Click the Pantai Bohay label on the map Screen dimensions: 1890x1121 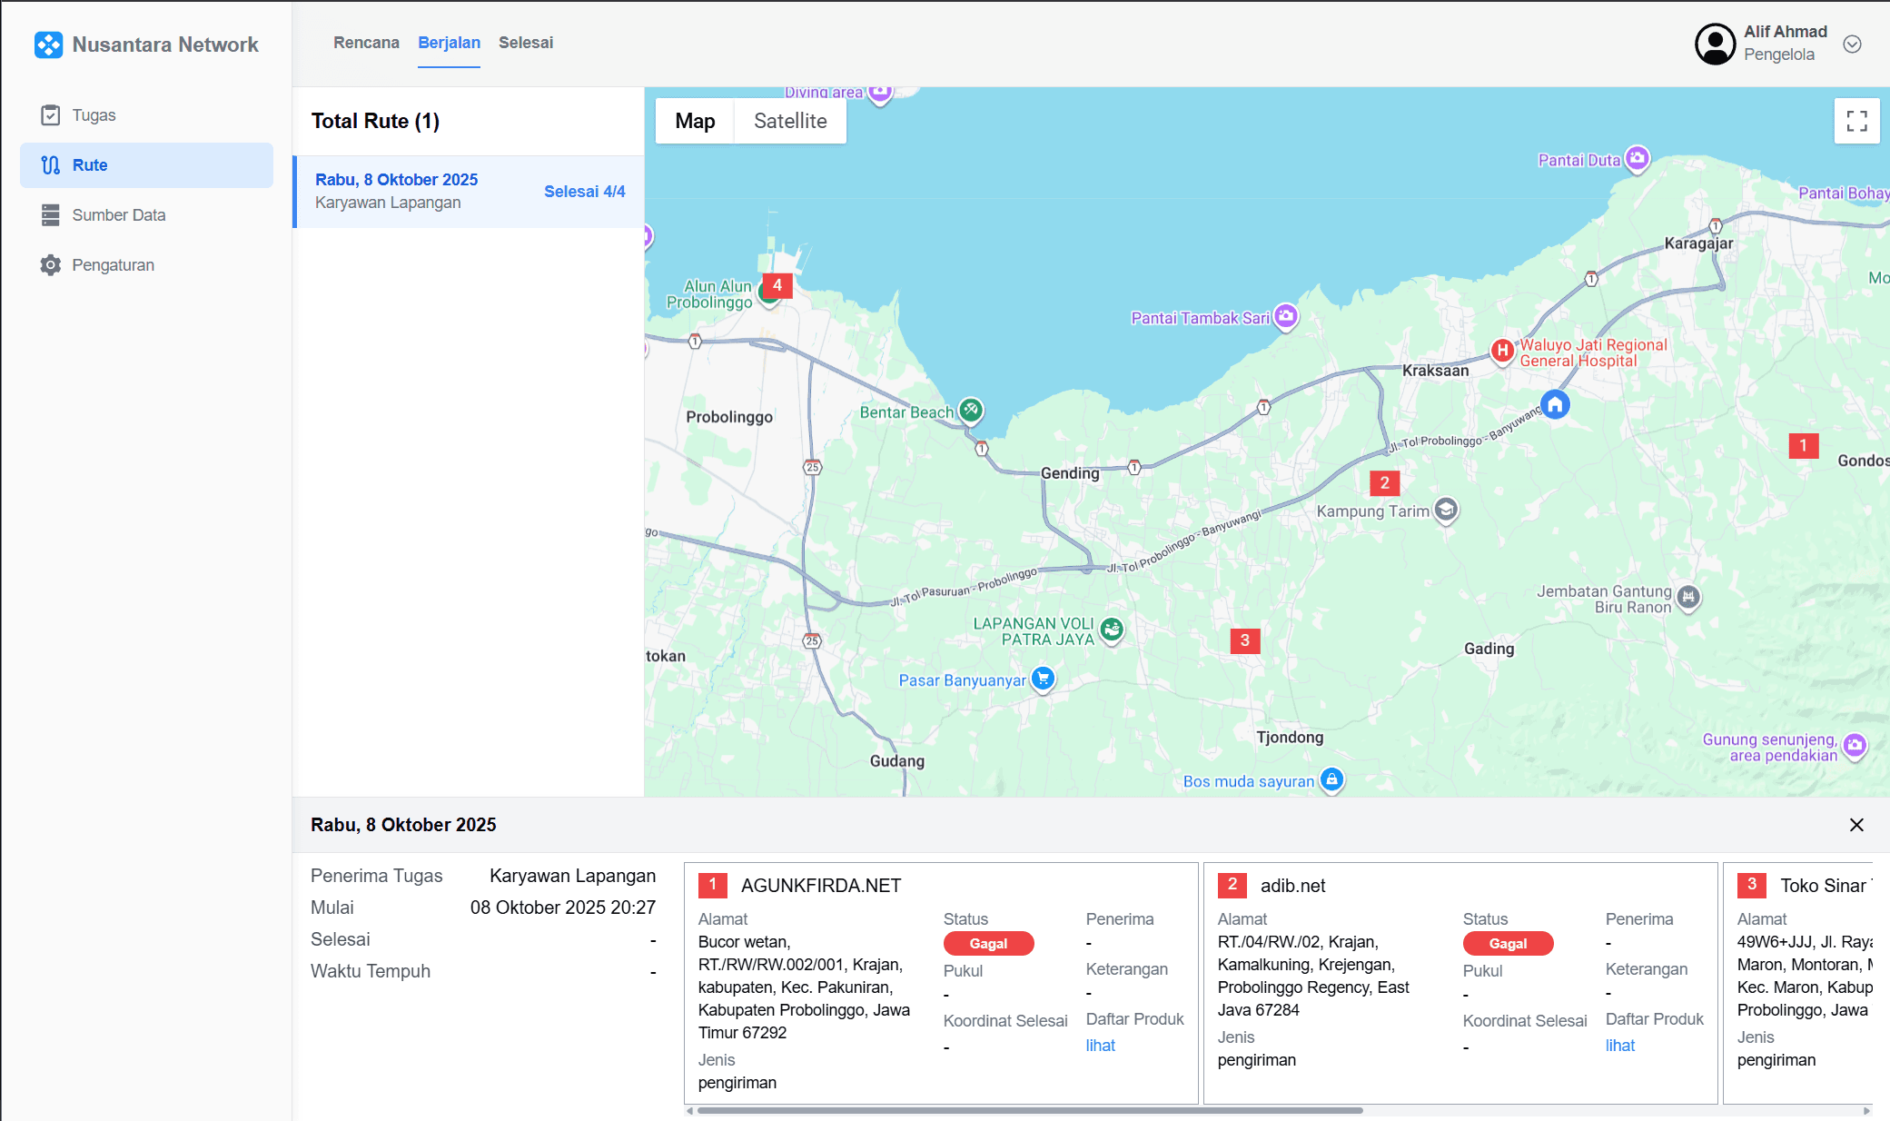1844,193
